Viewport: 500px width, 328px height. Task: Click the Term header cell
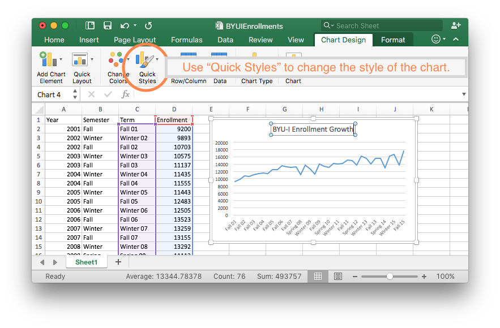pos(137,120)
